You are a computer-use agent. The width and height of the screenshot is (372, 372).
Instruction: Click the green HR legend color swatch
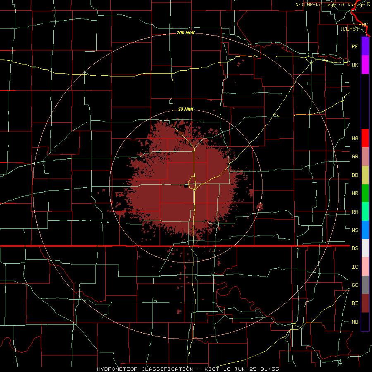pyautogui.click(x=365, y=193)
